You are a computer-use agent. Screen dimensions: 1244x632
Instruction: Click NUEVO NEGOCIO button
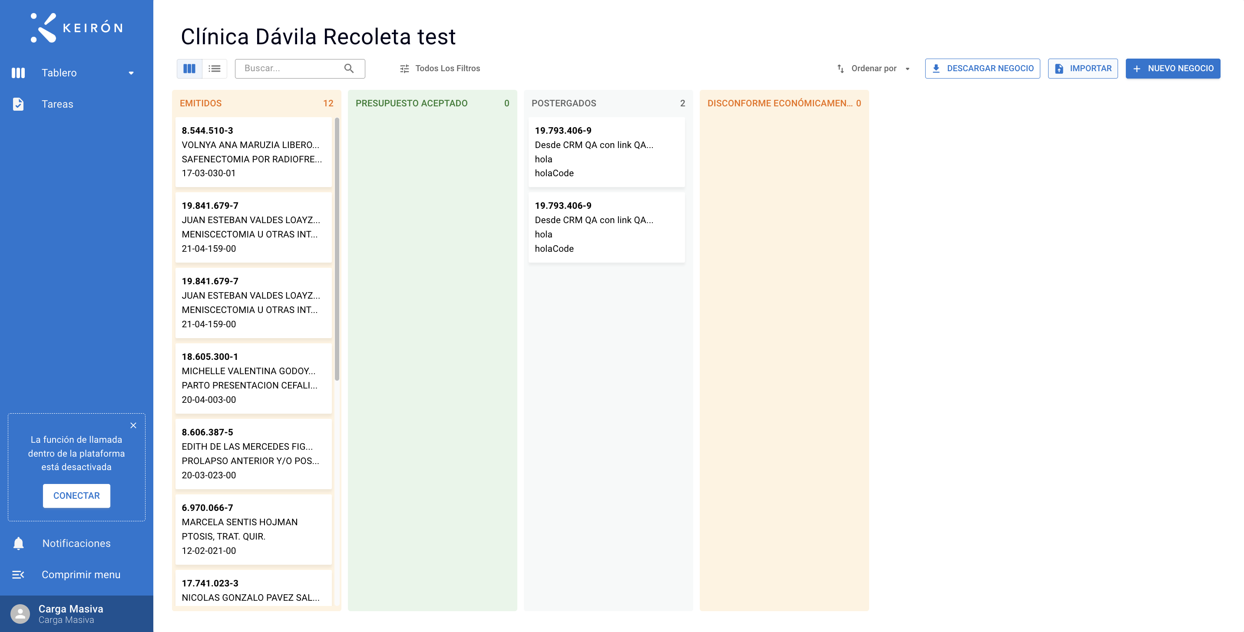(1172, 69)
